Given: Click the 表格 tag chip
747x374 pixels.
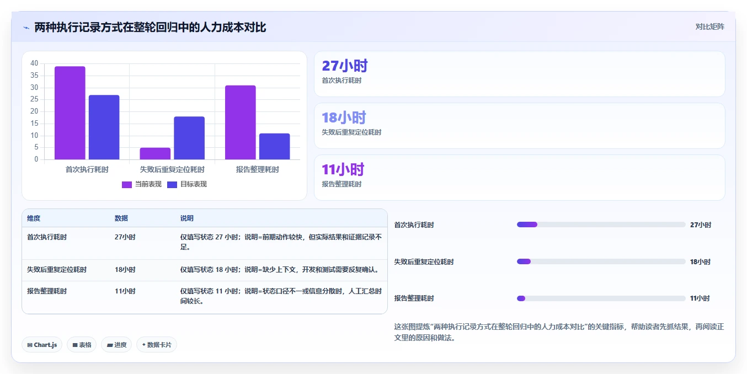Looking at the screenshot, I should pyautogui.click(x=82, y=345).
